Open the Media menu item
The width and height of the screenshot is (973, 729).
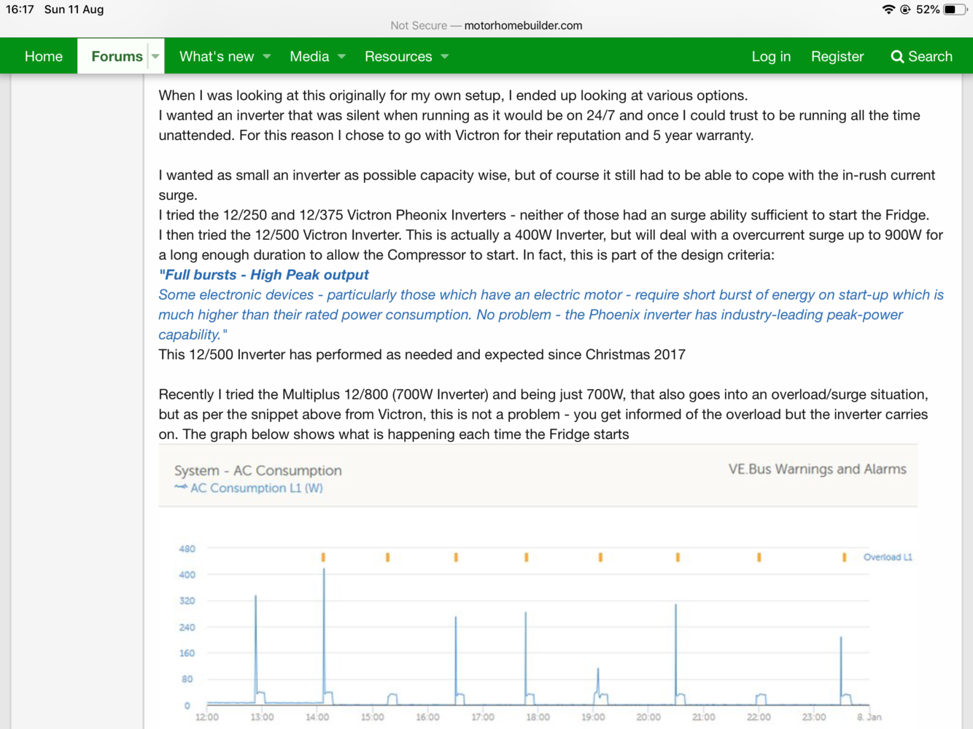click(x=309, y=56)
